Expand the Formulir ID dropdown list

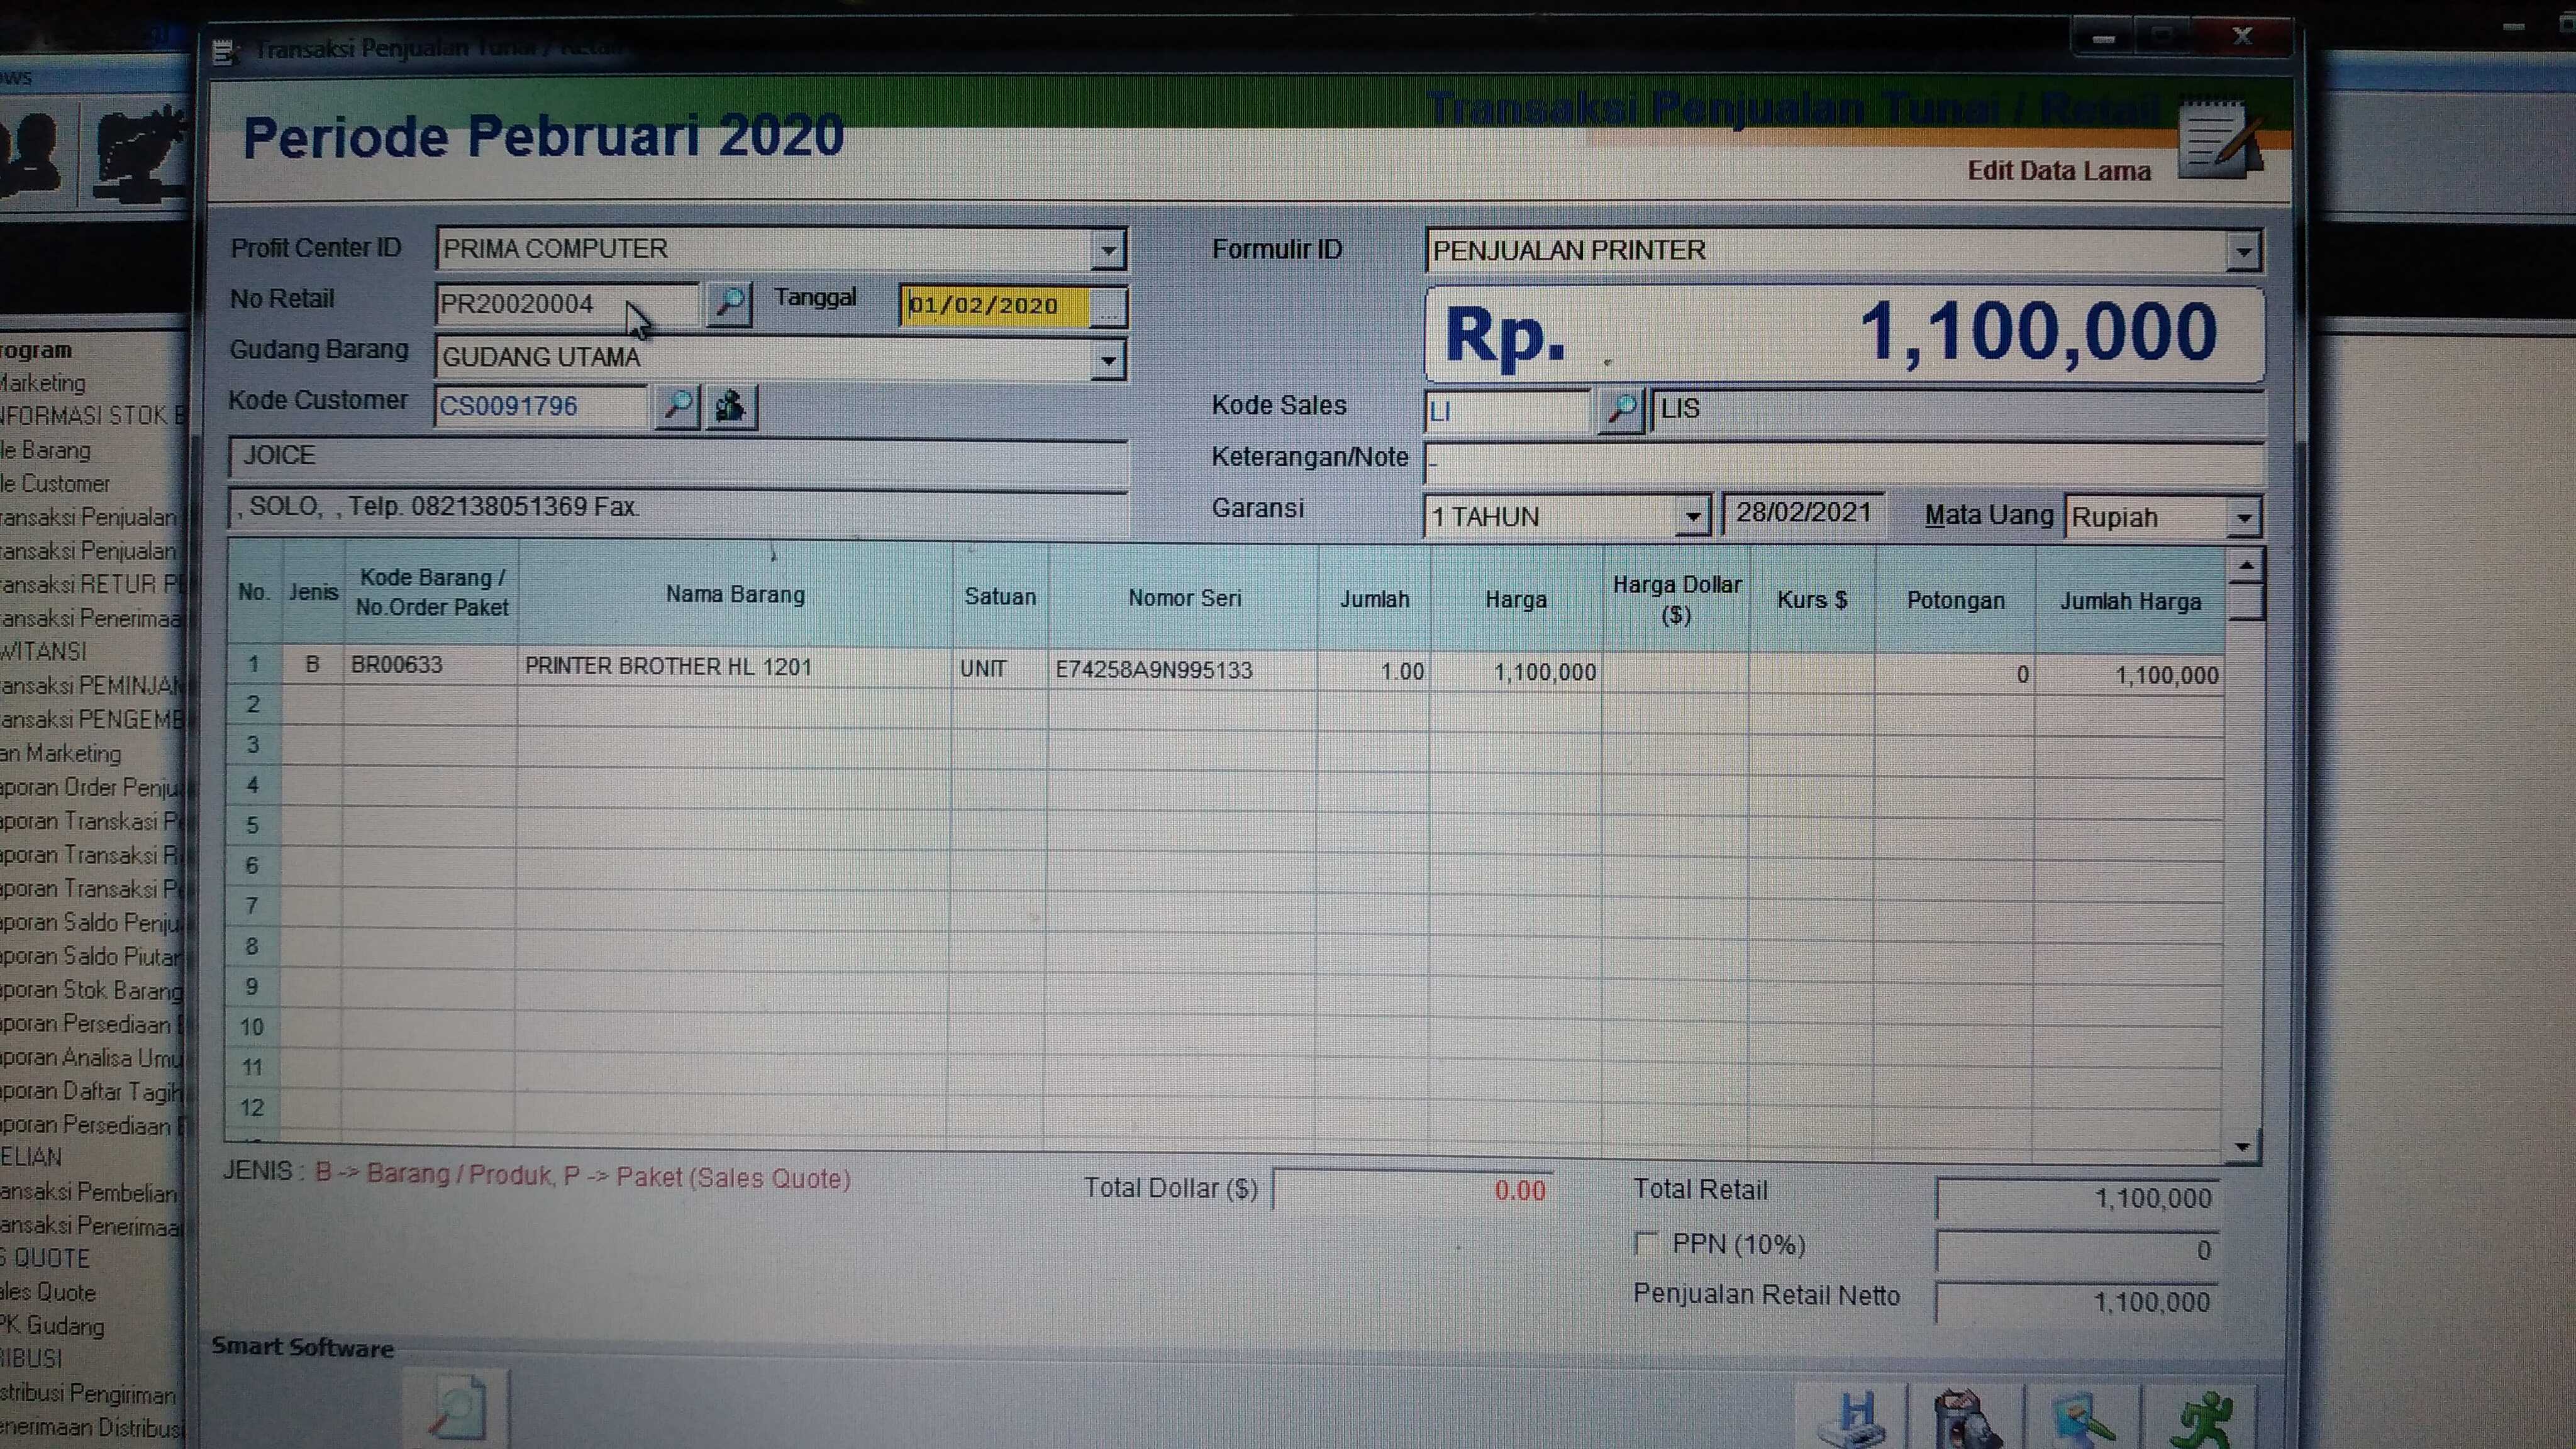(2243, 252)
